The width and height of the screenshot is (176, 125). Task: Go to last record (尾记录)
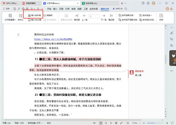point(111,17)
